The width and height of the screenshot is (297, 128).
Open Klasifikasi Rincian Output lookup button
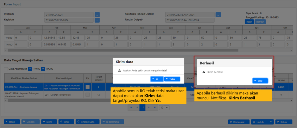tap(218, 14)
